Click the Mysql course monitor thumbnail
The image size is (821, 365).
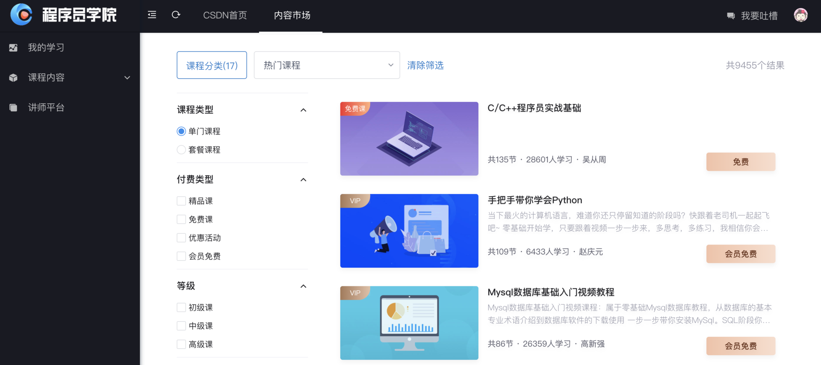(x=409, y=323)
